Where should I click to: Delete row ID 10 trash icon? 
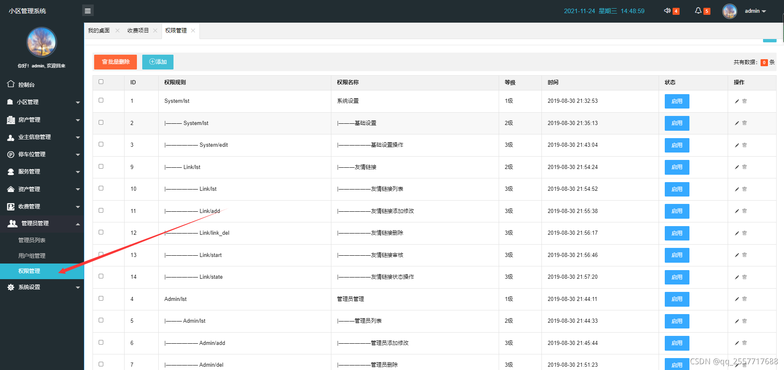point(745,189)
